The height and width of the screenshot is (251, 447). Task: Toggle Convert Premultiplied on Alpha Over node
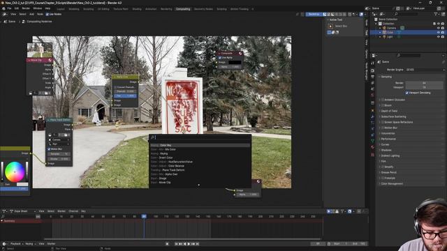[115, 87]
